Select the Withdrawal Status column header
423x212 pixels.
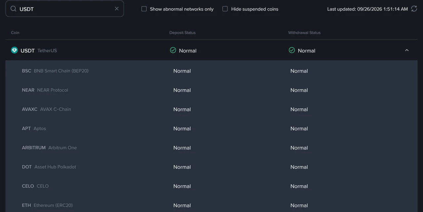click(x=304, y=33)
